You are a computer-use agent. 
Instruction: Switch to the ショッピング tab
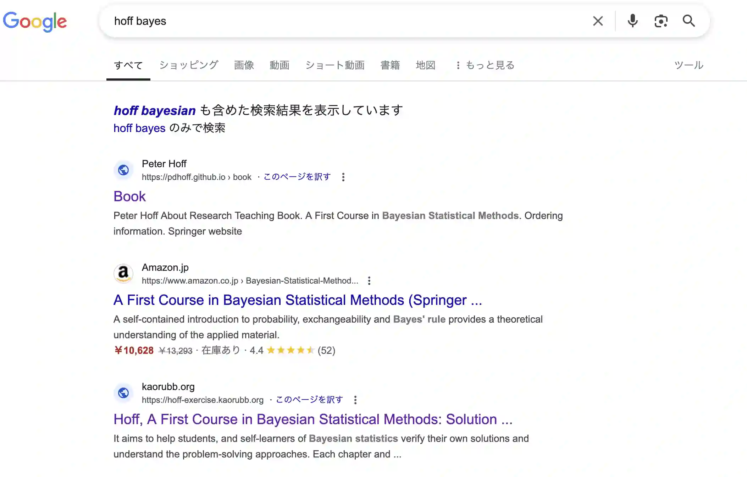189,65
